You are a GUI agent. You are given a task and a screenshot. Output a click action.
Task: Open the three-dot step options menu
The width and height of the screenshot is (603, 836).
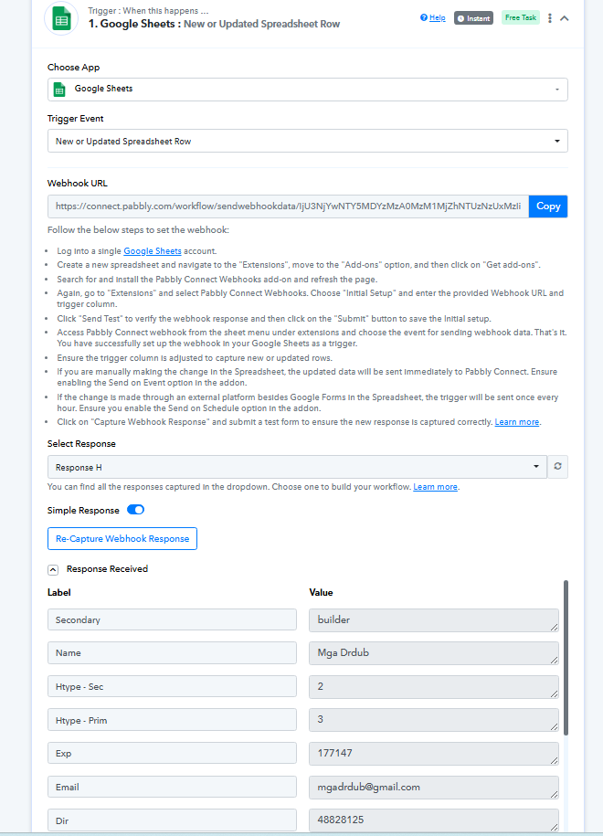[550, 18]
